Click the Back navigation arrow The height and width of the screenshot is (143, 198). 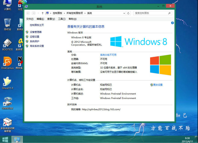(28, 13)
